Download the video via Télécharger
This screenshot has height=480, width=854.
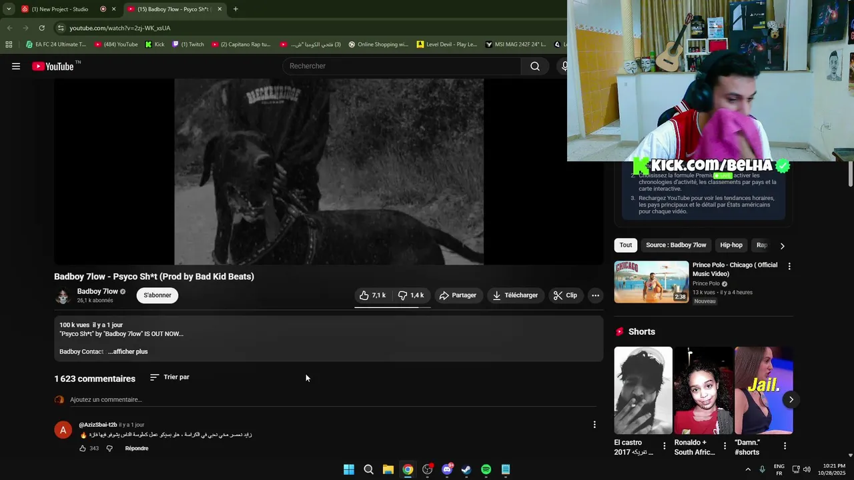tap(515, 295)
